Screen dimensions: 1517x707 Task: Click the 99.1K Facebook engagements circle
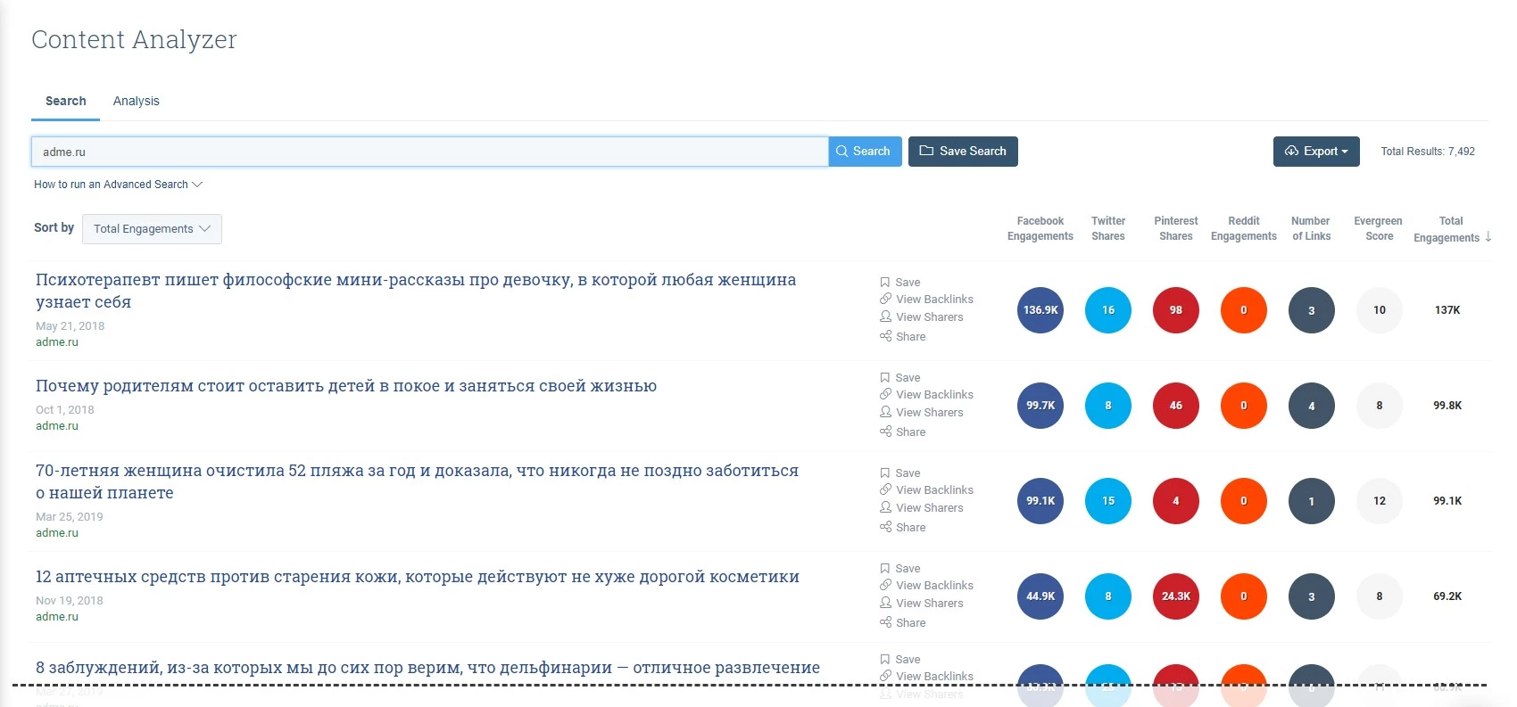click(x=1040, y=501)
